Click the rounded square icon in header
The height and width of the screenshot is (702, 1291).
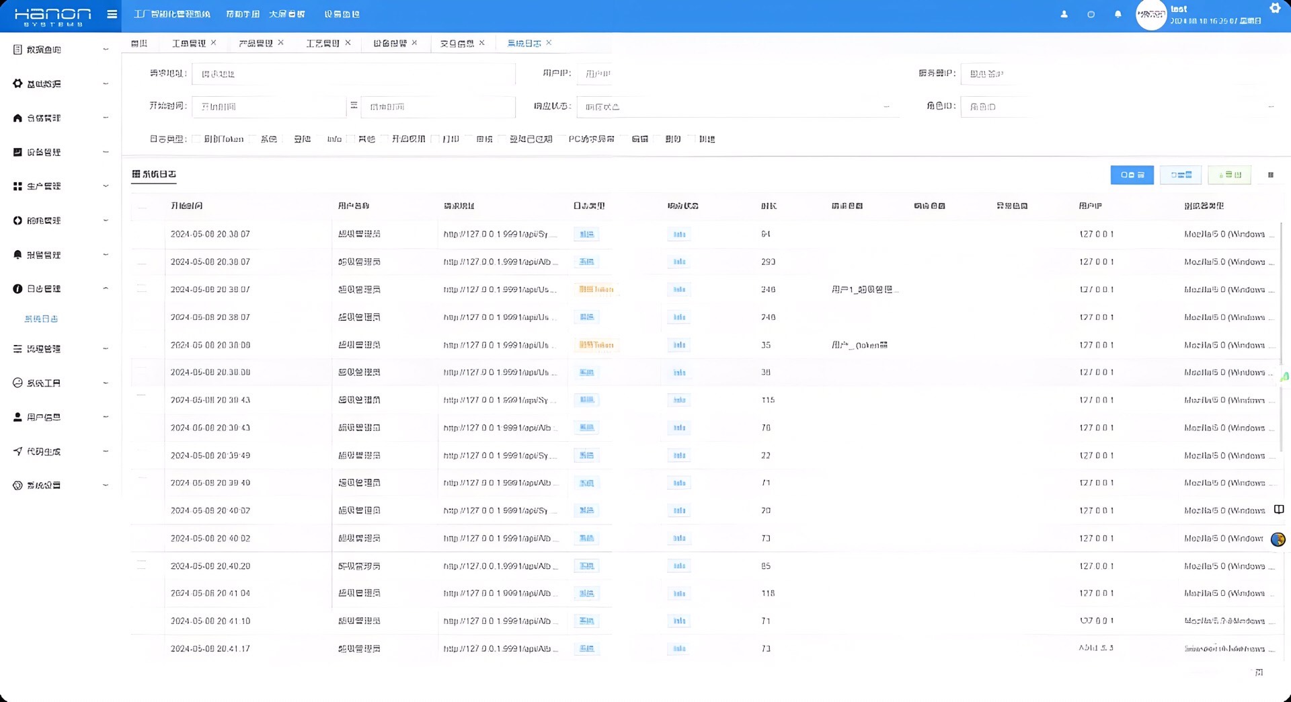point(1091,14)
